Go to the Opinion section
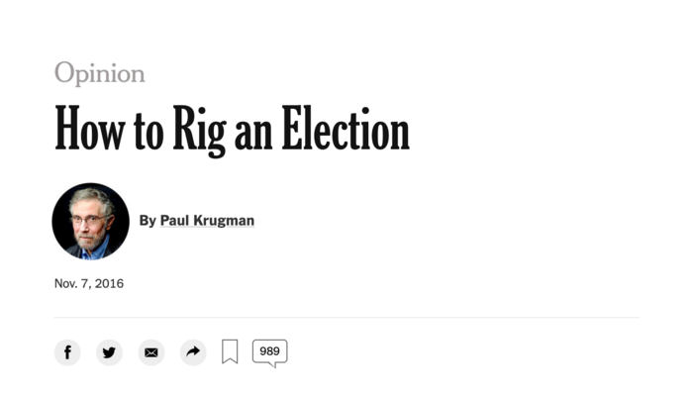This screenshot has width=693, height=396. (99, 72)
